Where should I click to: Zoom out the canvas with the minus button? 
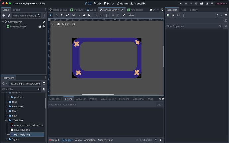point(59,24)
